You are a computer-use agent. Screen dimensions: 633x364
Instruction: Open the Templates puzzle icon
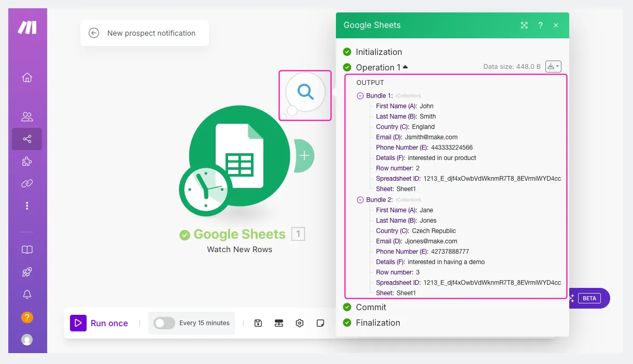point(27,162)
